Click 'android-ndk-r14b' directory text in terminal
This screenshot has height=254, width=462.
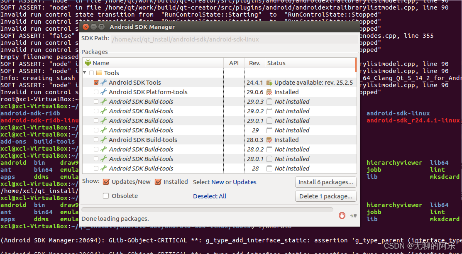click(x=30, y=113)
